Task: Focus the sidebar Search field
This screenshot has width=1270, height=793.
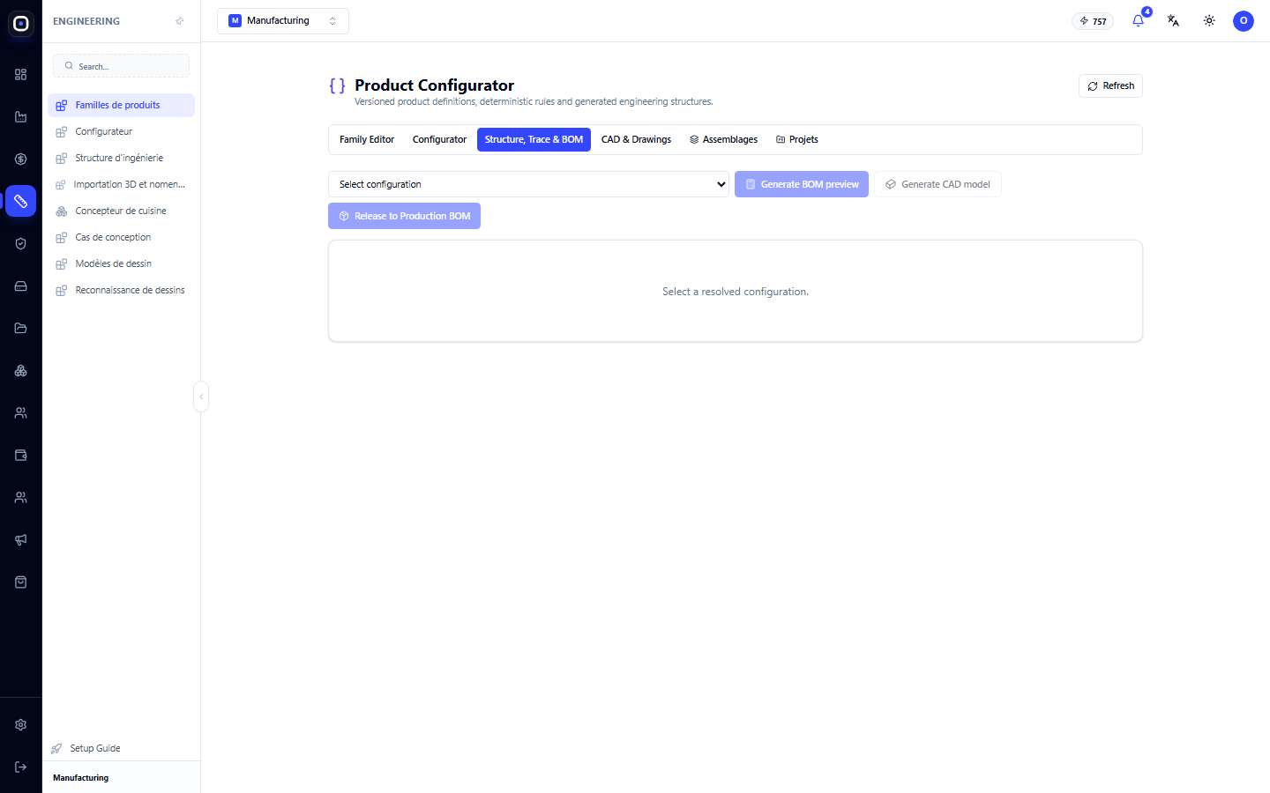Action: coord(122,66)
